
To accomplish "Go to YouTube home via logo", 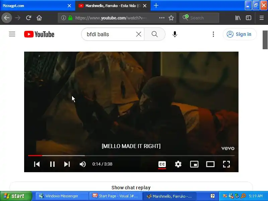I will pos(39,34).
